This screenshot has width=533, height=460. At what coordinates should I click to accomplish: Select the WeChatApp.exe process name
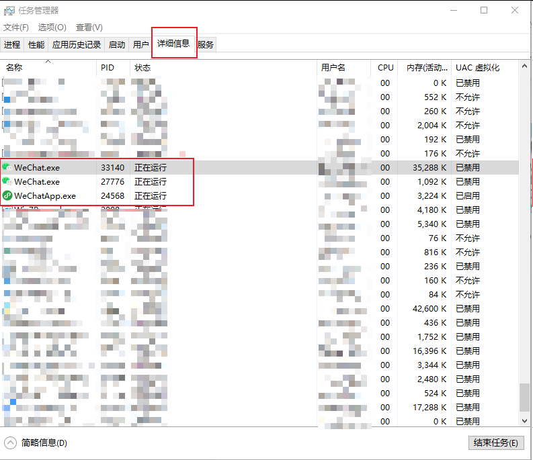(45, 196)
